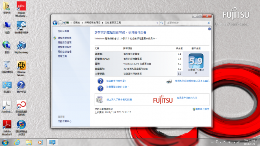260x146 pixels.
Task: Click the greyed Forward arrow button
Action: [61, 23]
